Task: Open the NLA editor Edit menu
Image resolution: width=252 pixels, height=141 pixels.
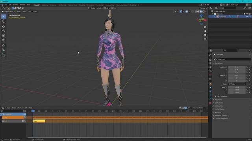Action: (x=26, y=108)
